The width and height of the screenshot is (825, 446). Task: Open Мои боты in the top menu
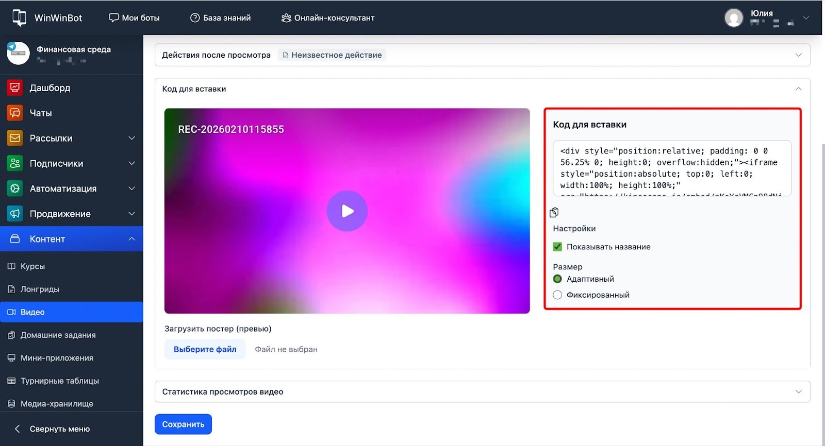134,18
